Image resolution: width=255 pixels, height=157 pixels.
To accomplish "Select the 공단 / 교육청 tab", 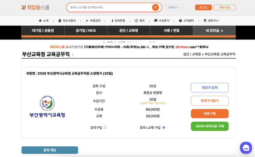I will pos(129,31).
